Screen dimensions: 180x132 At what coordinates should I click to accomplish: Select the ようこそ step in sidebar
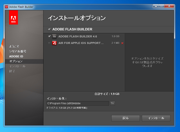coord(14,46)
